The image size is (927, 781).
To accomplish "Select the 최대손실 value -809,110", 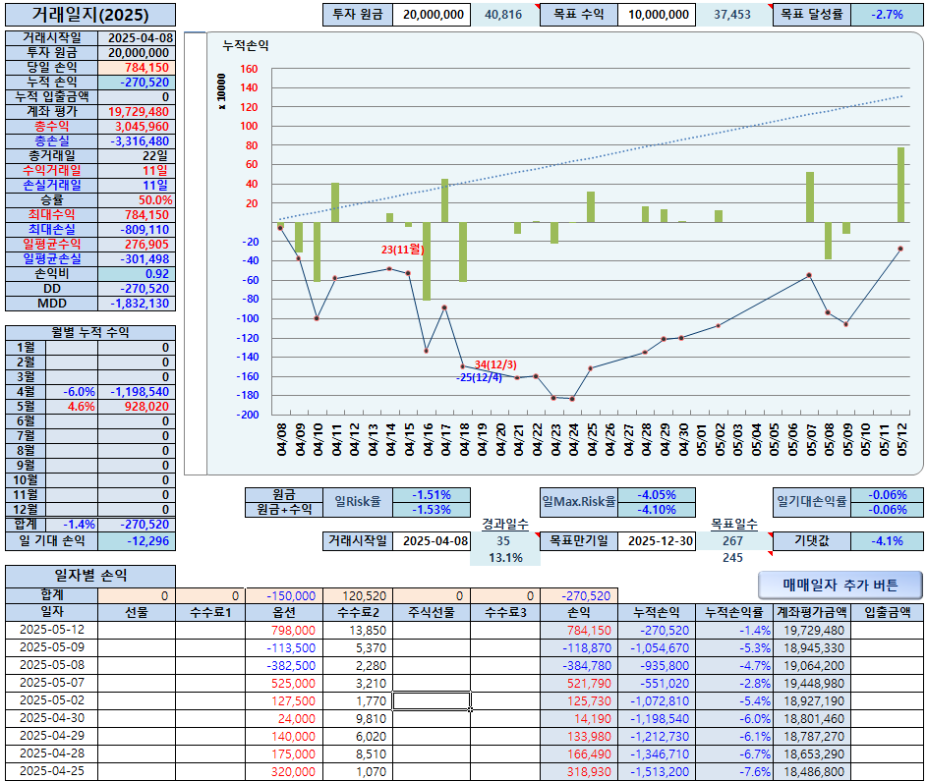I will point(137,230).
